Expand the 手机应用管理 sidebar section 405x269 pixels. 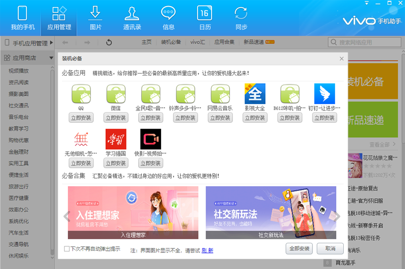[52, 43]
